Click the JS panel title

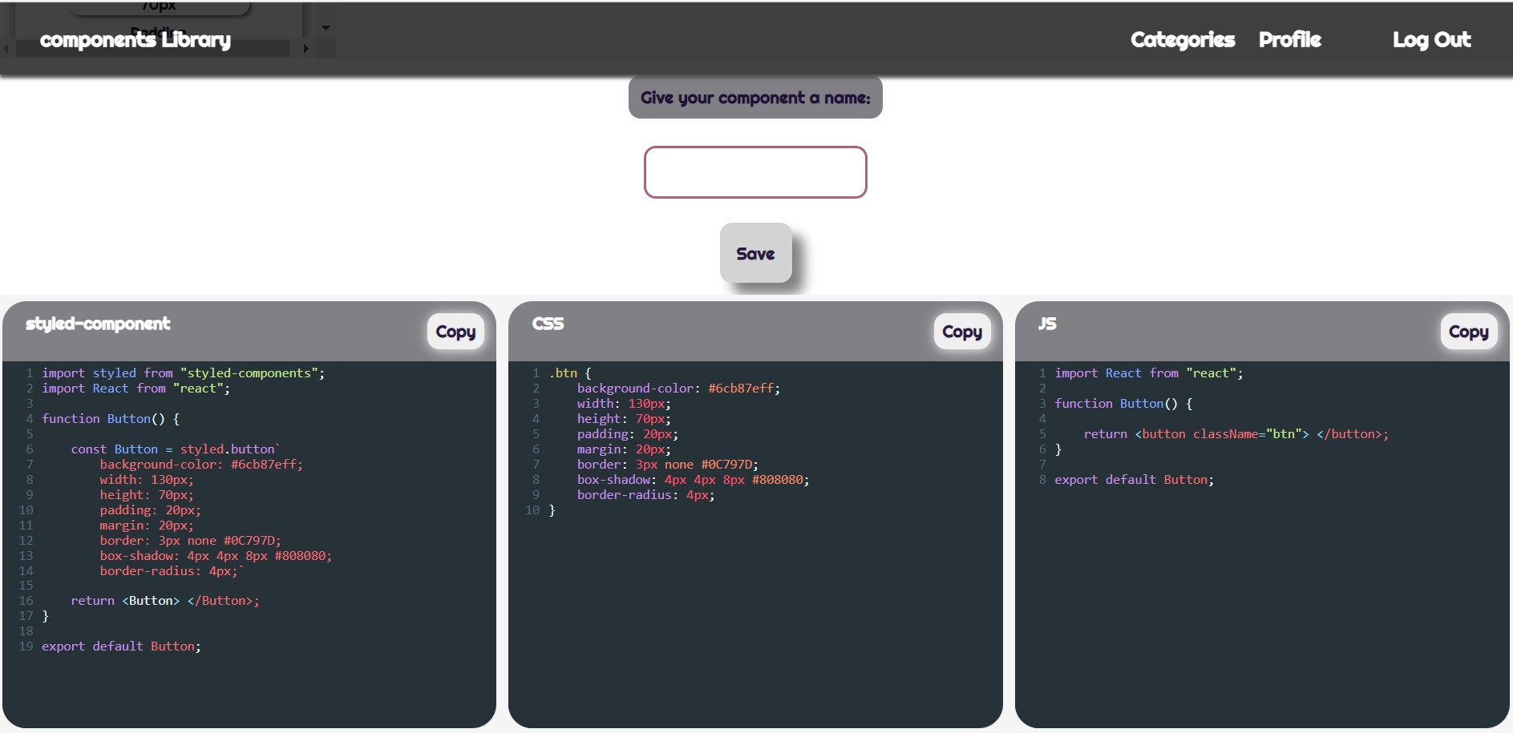[1047, 324]
